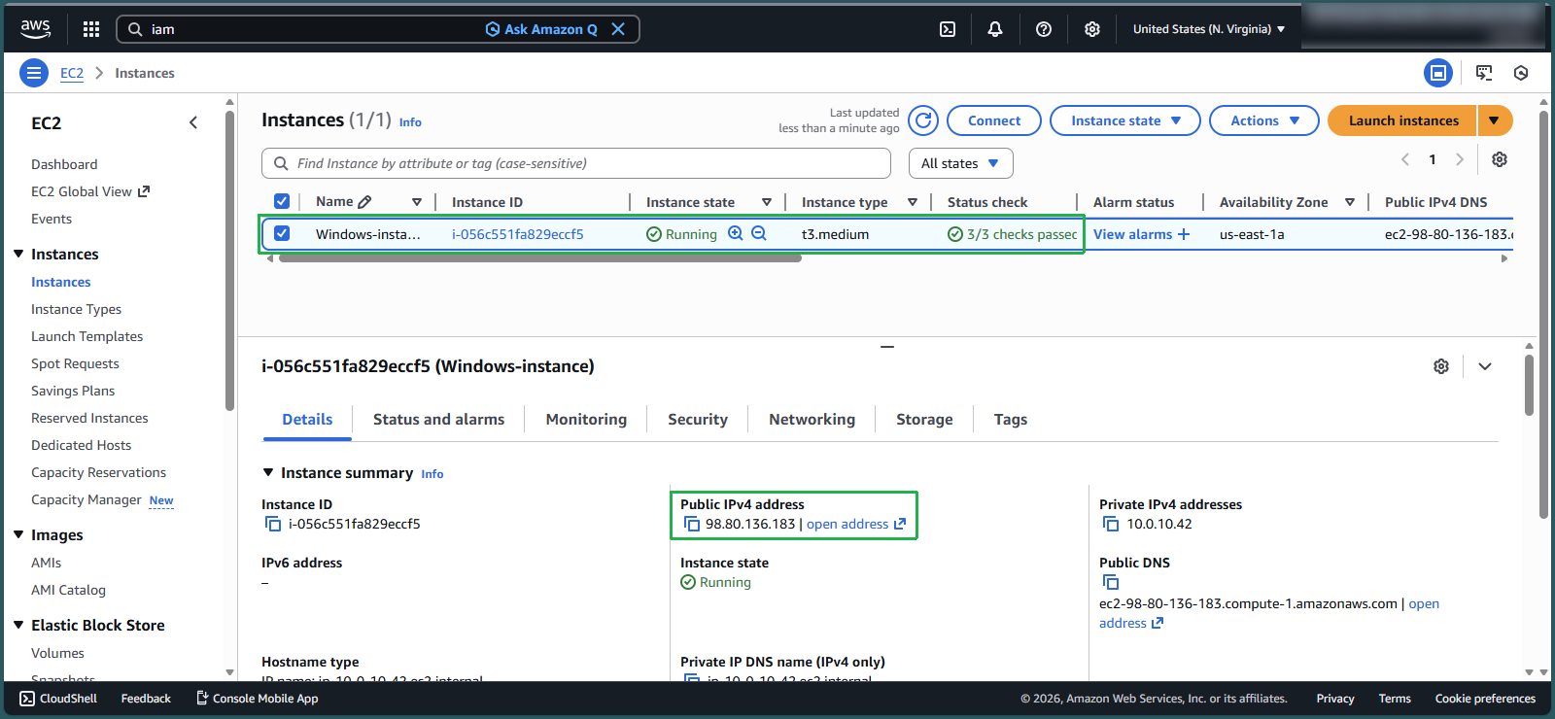Open the AWS services grid menu
This screenshot has width=1555, height=719.
click(91, 29)
